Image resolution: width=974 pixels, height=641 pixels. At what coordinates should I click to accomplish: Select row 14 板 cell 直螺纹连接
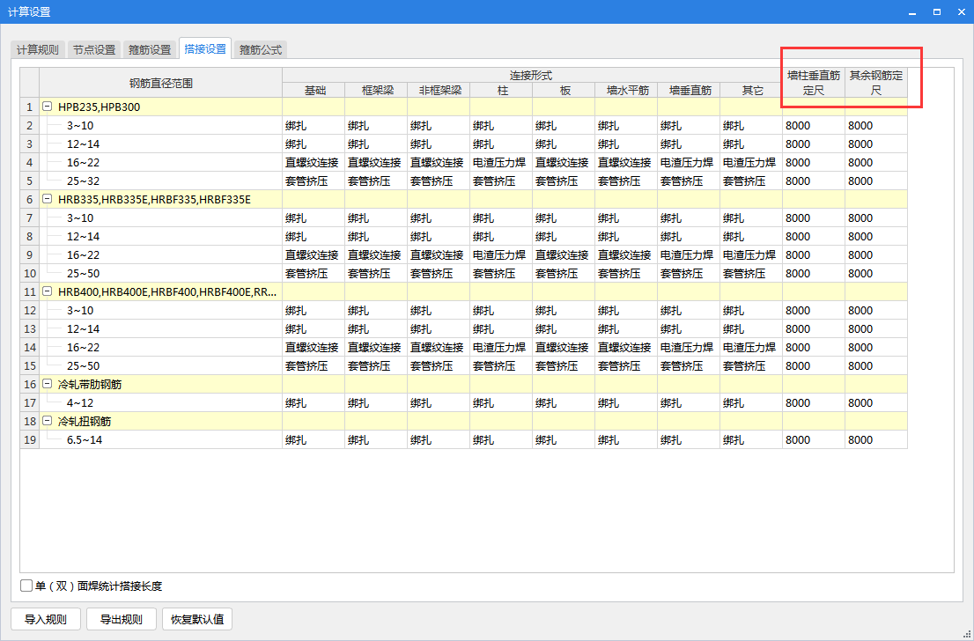click(564, 347)
